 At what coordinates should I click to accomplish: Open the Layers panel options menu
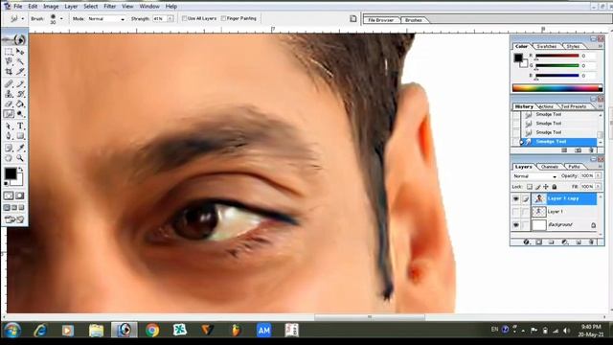tap(601, 167)
